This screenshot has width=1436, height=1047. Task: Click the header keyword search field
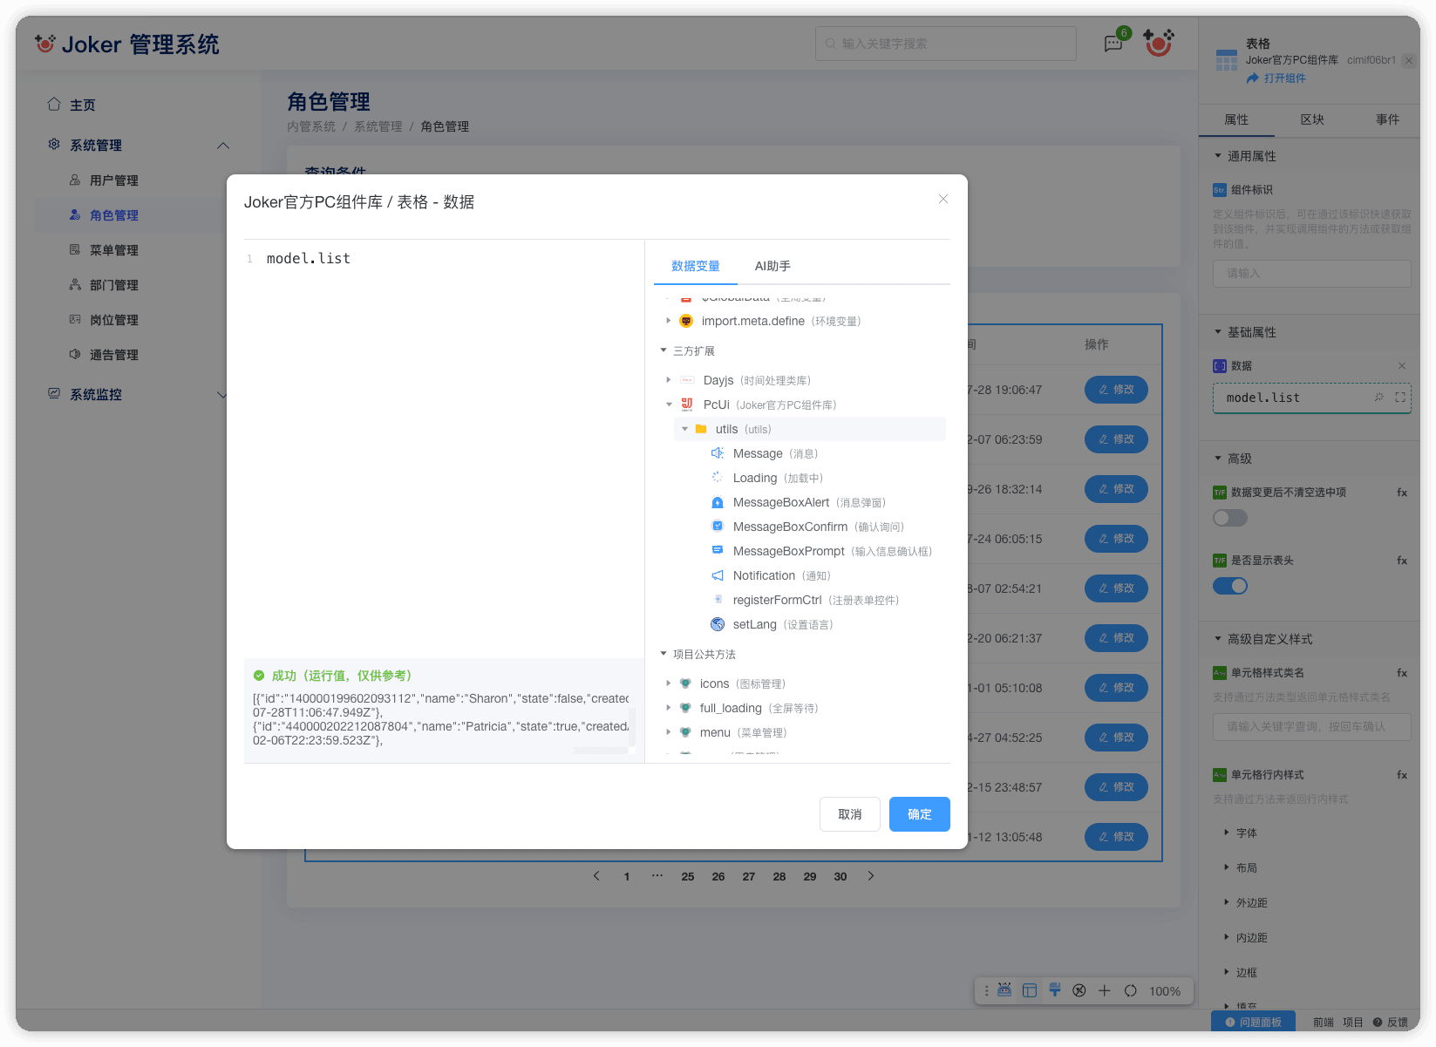(946, 44)
